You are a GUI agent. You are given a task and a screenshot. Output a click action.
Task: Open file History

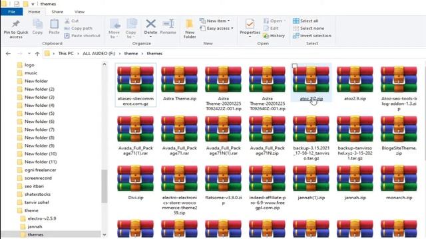pos(274,35)
